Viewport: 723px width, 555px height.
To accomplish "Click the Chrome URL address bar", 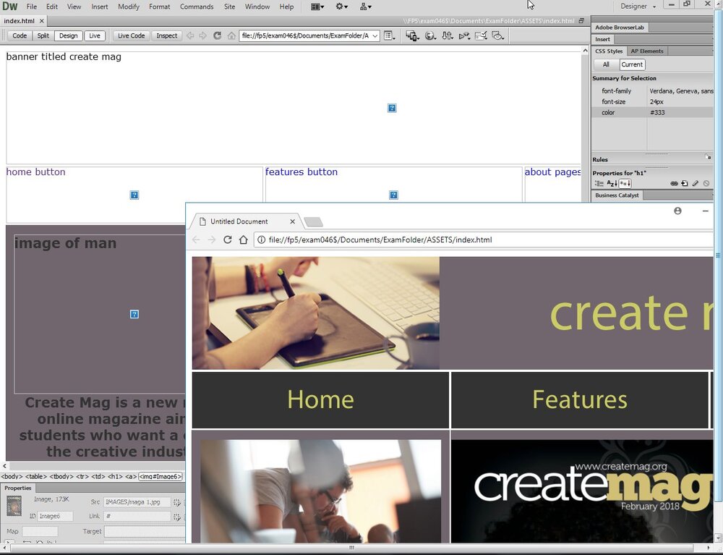I will 484,240.
